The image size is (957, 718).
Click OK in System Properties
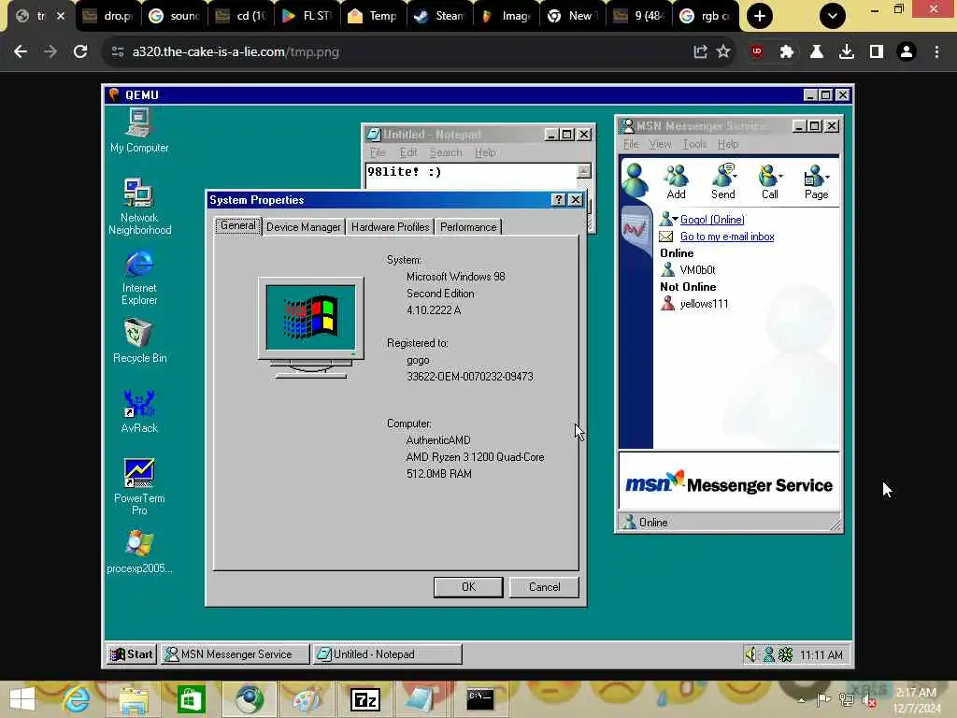[x=468, y=587]
